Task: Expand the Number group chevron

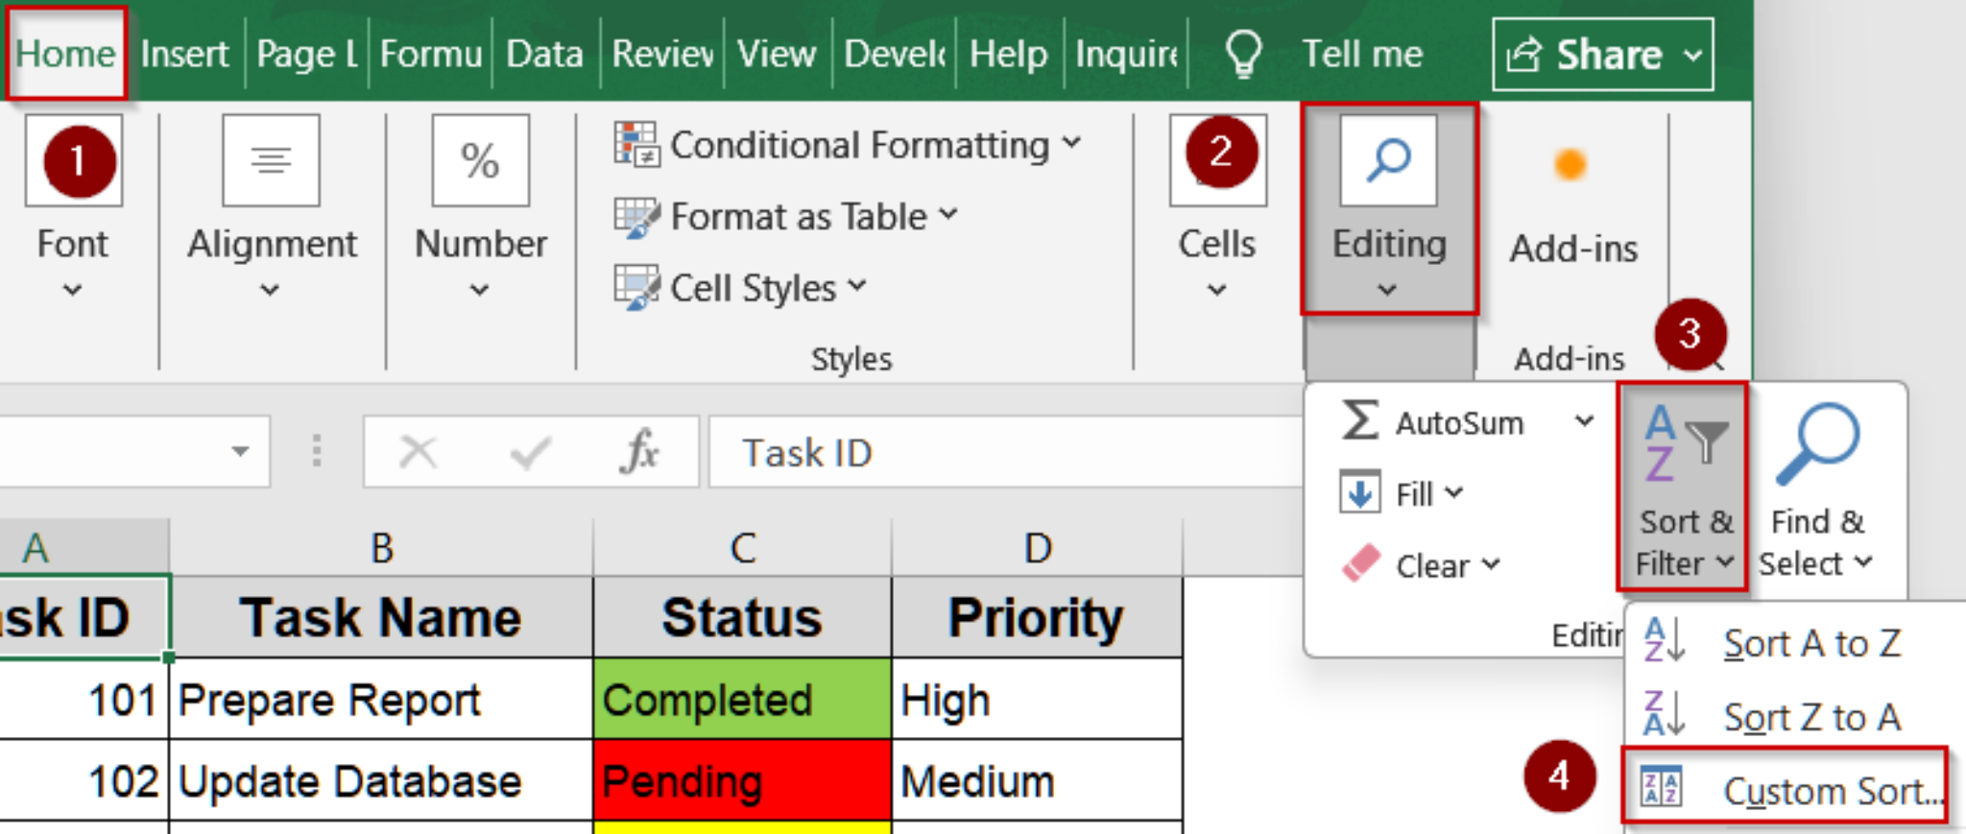Action: click(479, 290)
